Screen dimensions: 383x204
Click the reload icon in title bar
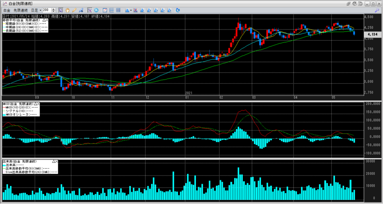coord(355,3)
